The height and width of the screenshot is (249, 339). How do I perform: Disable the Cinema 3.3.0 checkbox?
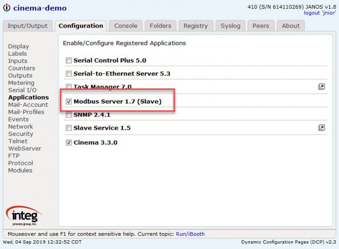69,143
